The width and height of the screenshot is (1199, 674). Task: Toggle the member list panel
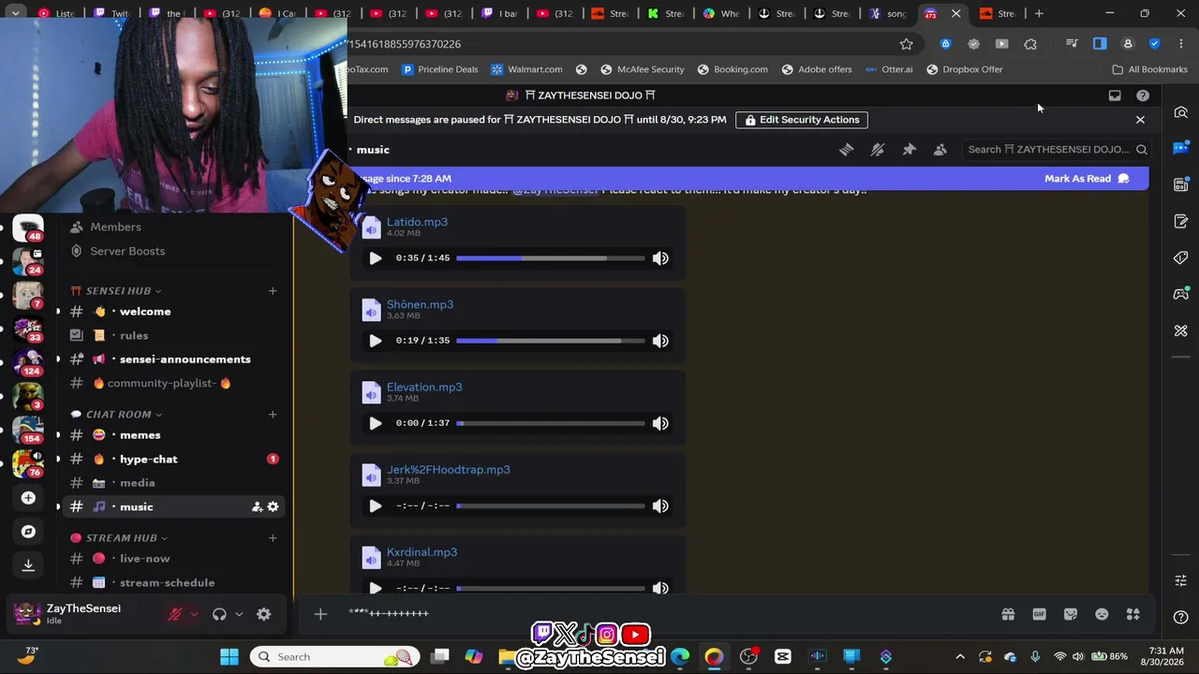pyautogui.click(x=940, y=150)
